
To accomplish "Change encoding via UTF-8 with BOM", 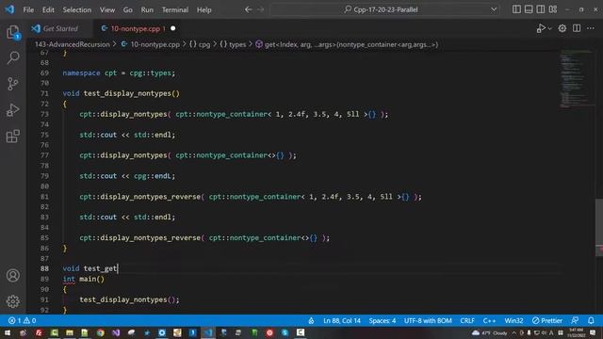I will tap(428, 320).
